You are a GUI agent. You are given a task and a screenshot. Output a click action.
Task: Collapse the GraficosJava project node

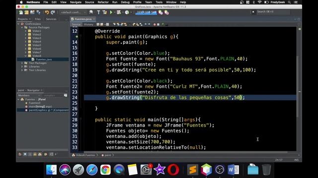pos(19,24)
